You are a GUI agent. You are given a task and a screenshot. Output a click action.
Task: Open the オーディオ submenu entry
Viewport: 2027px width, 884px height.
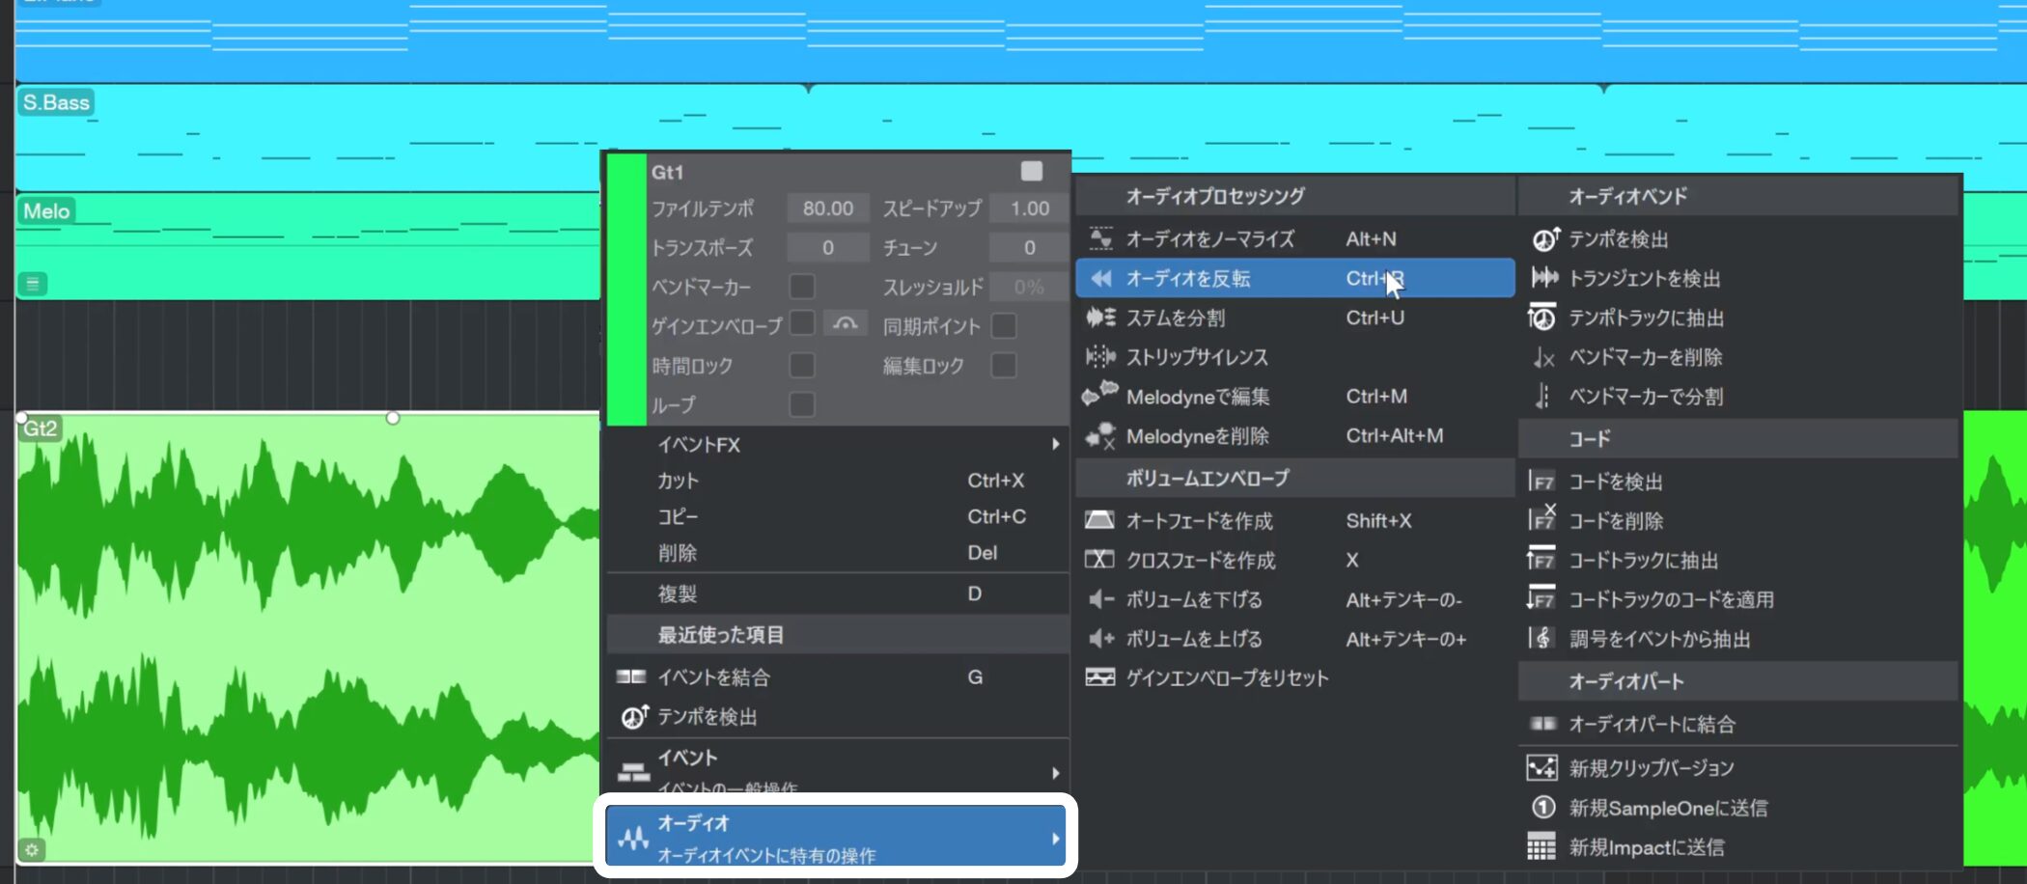click(x=836, y=838)
